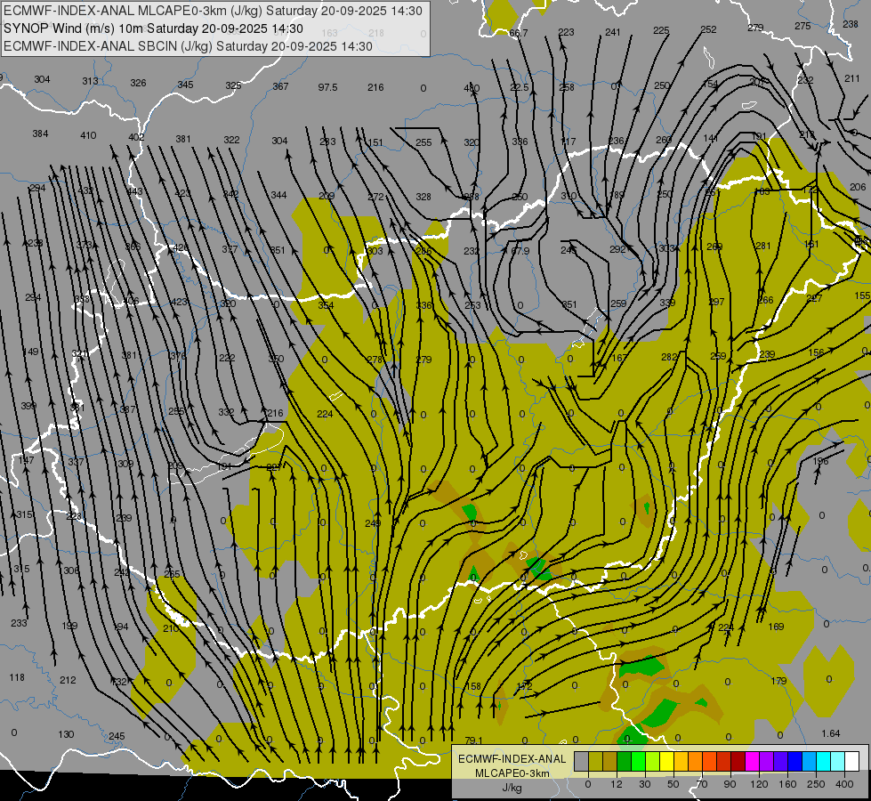Click the legend tick value 12

pyautogui.click(x=617, y=784)
